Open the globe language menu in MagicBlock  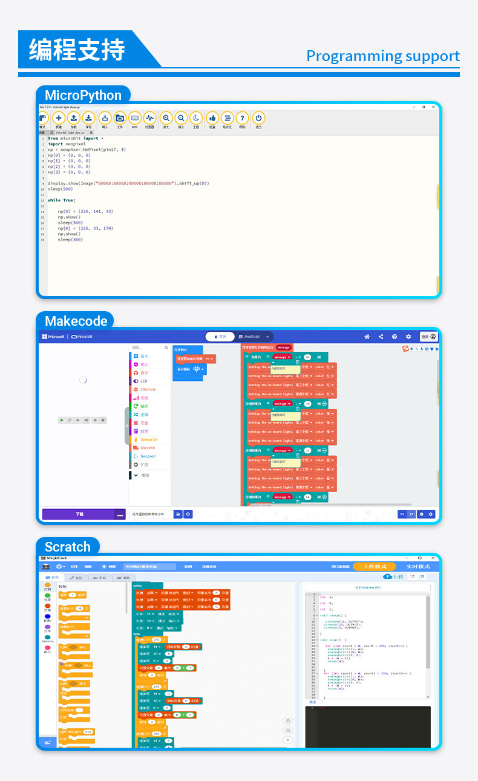click(61, 567)
